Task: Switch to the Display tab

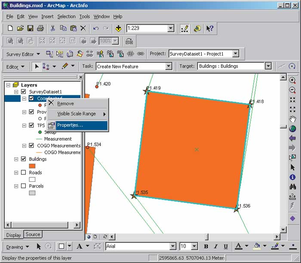Action: 13,235
